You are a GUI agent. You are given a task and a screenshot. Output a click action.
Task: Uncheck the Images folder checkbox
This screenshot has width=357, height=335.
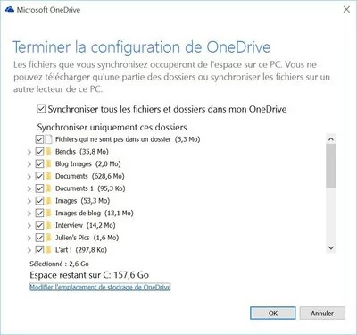click(x=39, y=201)
